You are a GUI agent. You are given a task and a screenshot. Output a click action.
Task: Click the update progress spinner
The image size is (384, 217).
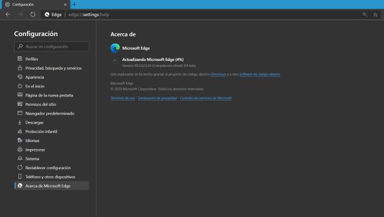(x=115, y=62)
